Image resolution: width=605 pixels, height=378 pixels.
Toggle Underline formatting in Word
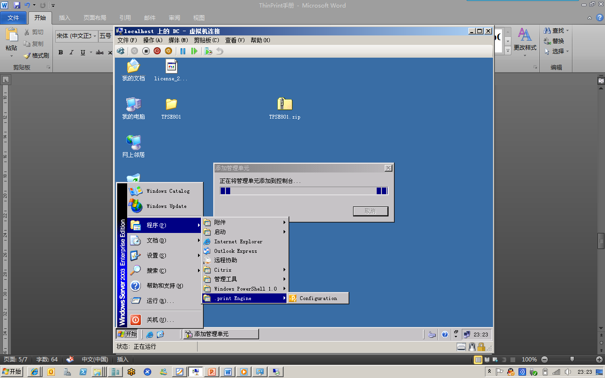point(83,52)
